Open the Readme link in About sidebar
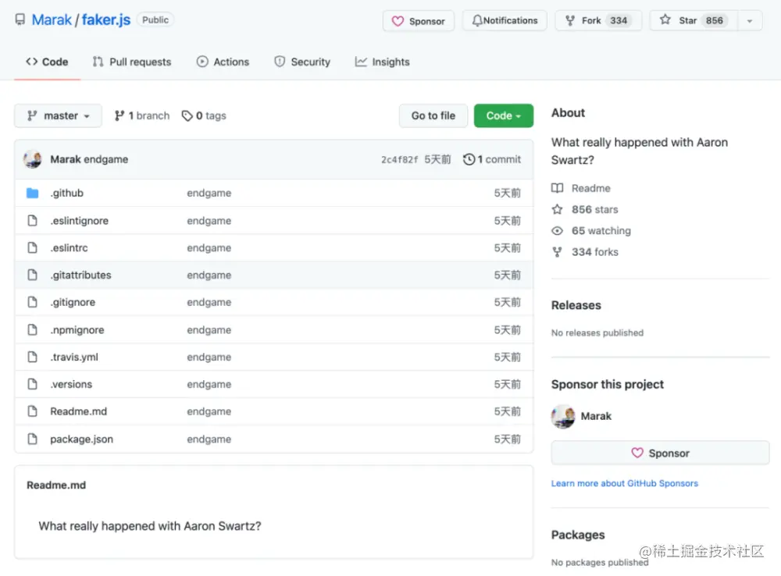 [x=590, y=188]
